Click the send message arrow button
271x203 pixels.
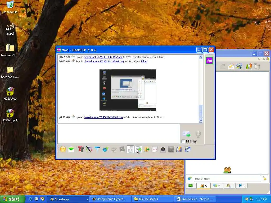[x=186, y=134]
